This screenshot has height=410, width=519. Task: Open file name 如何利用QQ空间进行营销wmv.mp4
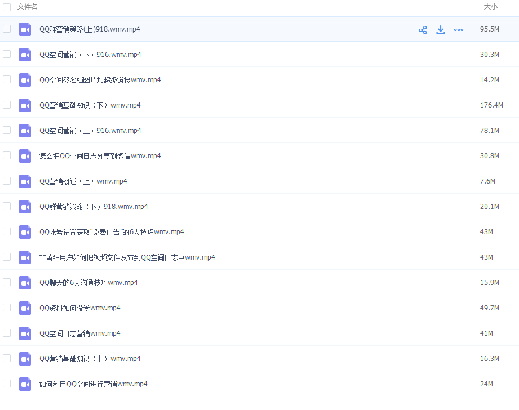[x=94, y=384]
